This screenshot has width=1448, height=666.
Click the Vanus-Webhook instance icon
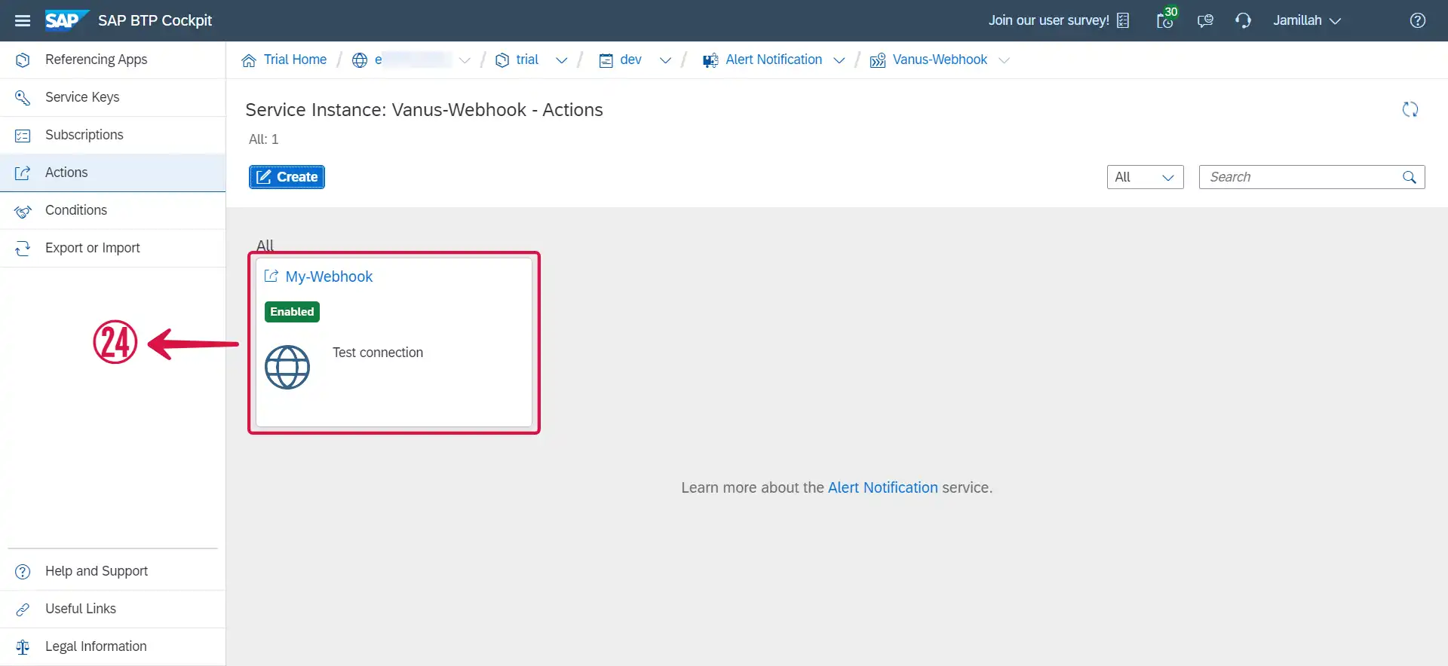[878, 60]
